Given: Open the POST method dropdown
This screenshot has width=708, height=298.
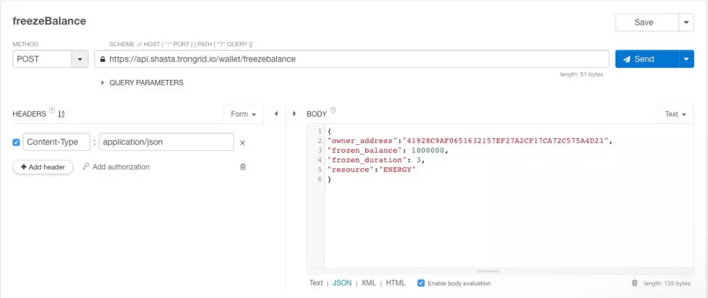Looking at the screenshot, I should 80,59.
